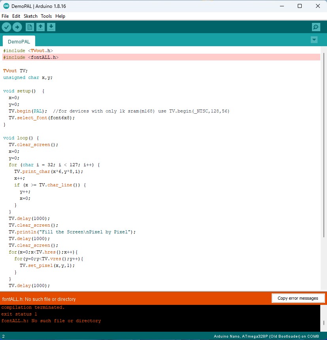Click the Upload sketch arrow icon
327x340 pixels.
click(x=17, y=27)
